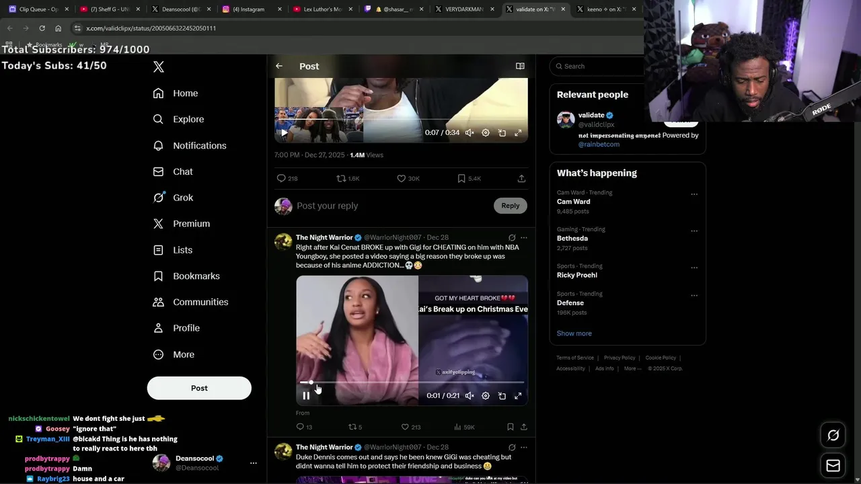Viewport: 861px width, 484px height.
Task: Fullscreen the Gigi video
Action: tap(518, 395)
